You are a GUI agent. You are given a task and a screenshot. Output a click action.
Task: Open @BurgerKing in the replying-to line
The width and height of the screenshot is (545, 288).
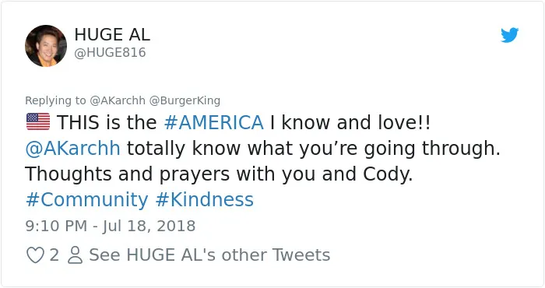tap(185, 100)
